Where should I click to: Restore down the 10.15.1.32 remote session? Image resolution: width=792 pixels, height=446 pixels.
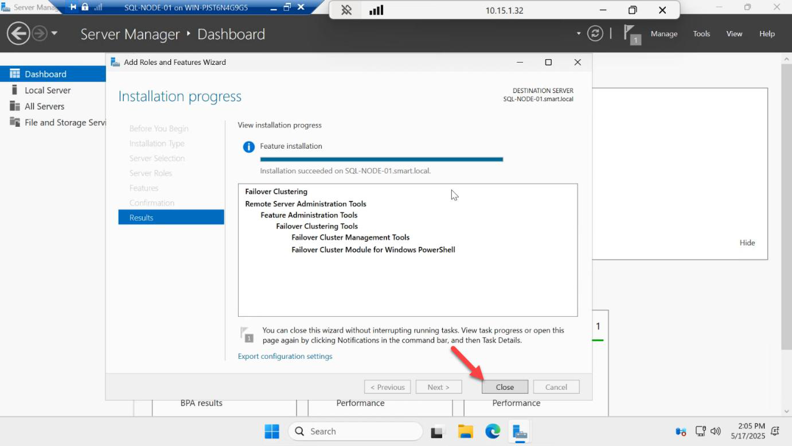633,10
